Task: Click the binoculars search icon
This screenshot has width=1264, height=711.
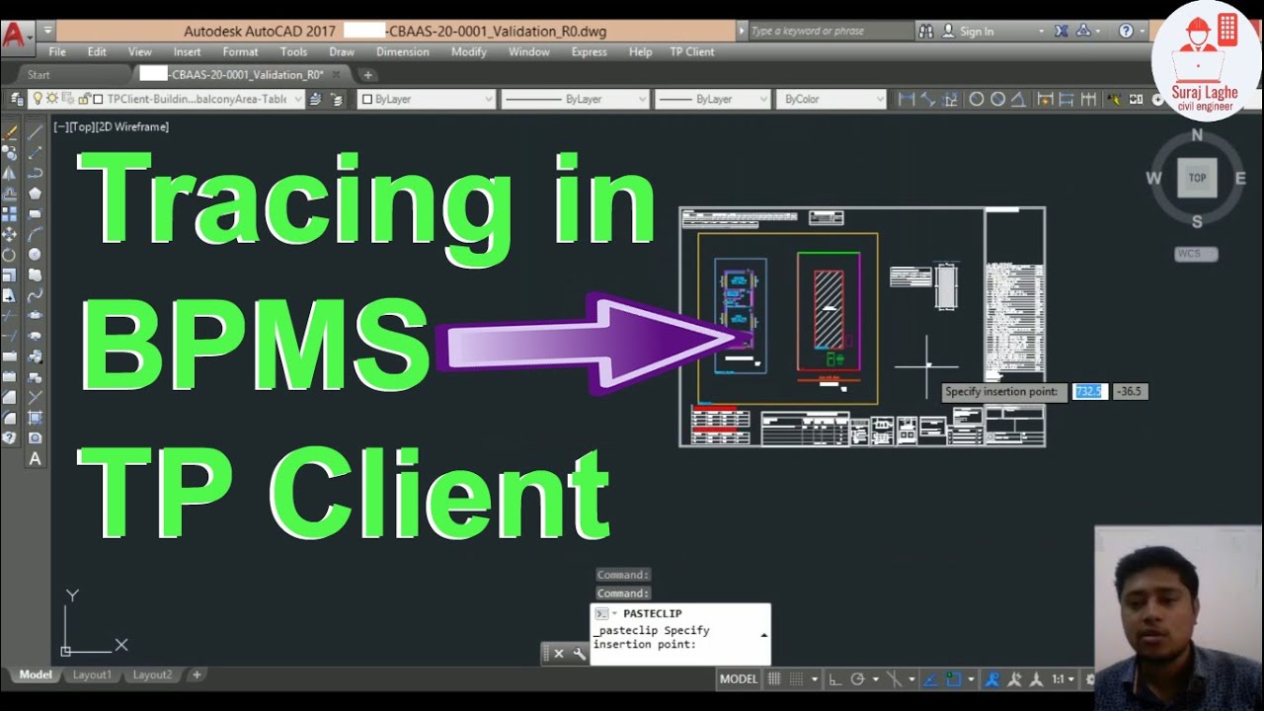Action: (x=925, y=32)
